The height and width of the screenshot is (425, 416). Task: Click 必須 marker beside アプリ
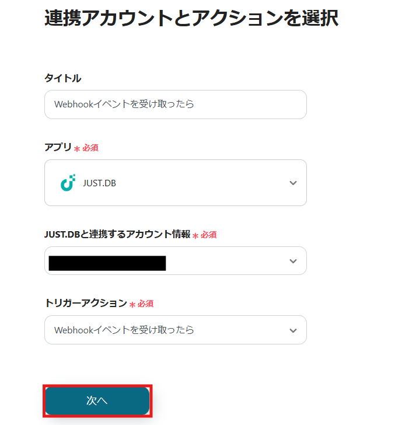[x=90, y=148]
